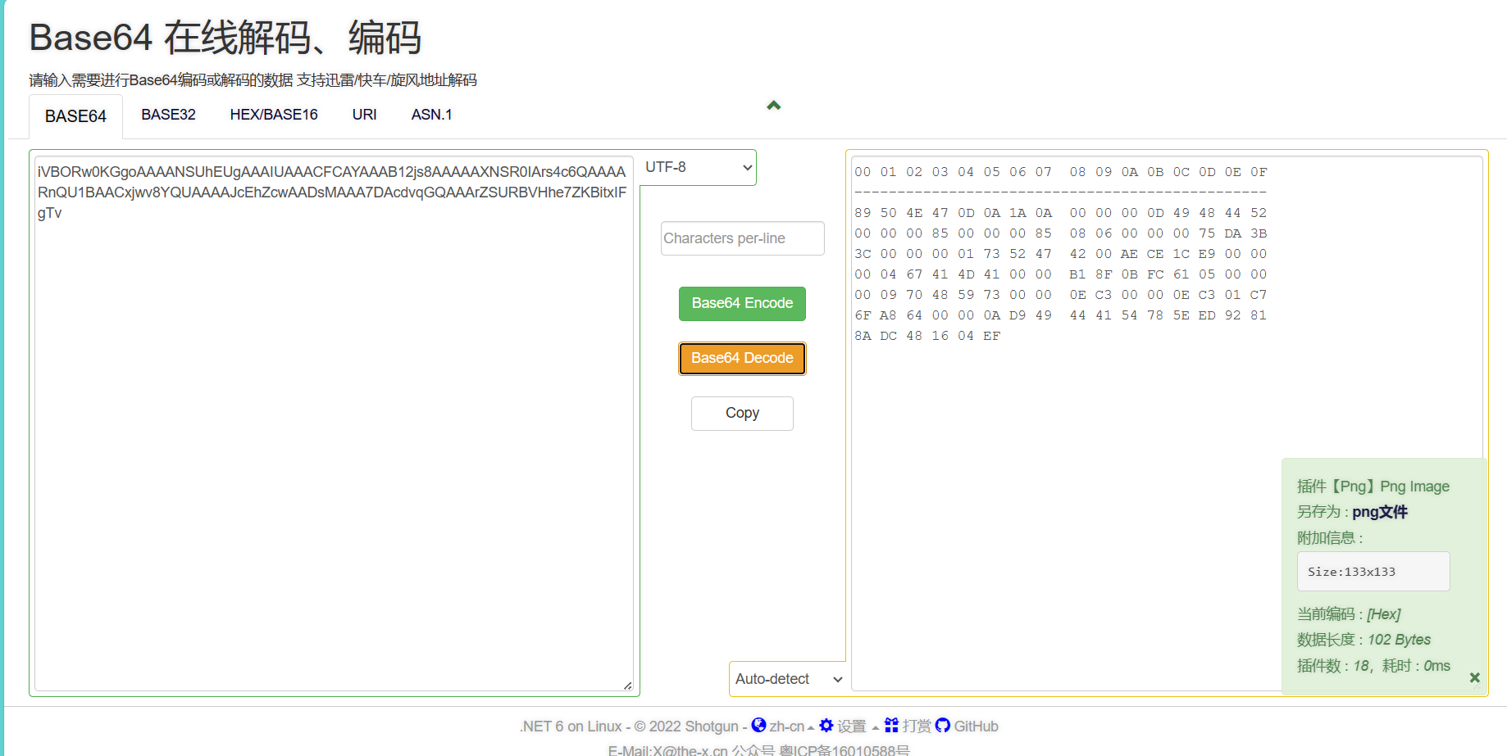Click the Size:133x133 info box

pyautogui.click(x=1373, y=572)
